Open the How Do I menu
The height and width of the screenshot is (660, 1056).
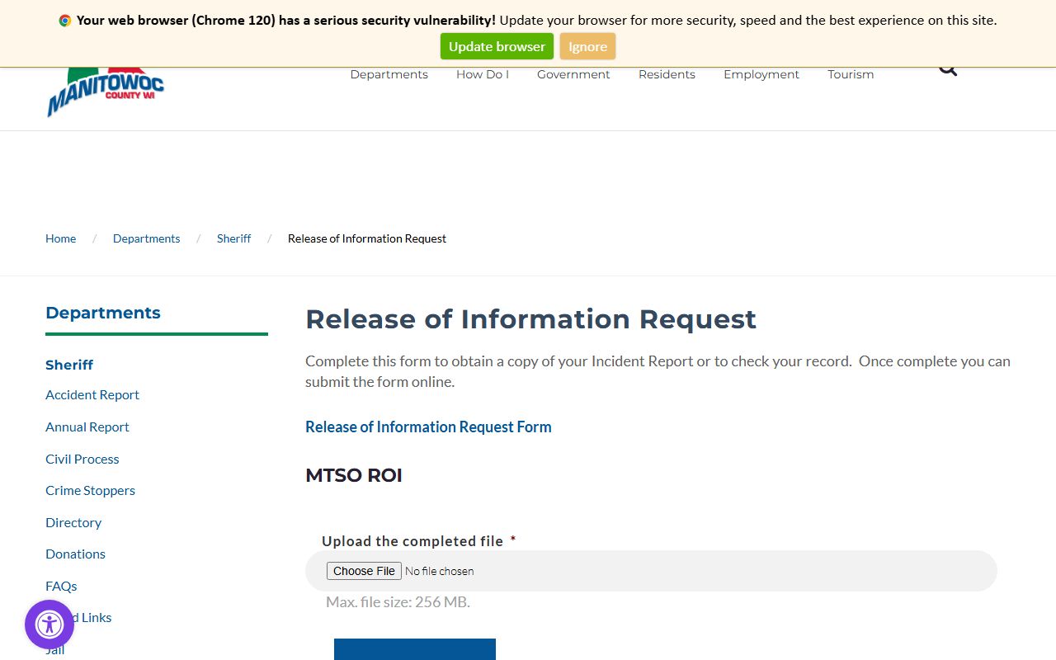(x=483, y=74)
